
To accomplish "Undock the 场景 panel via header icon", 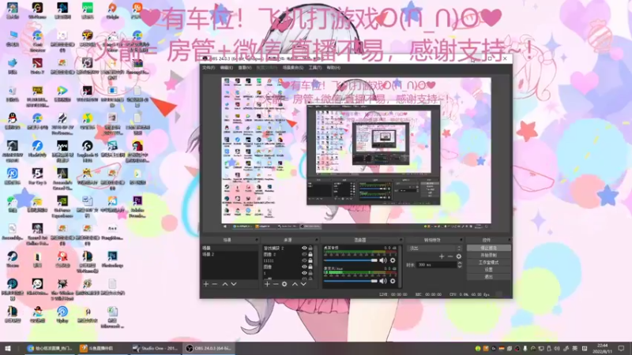I will tap(256, 240).
